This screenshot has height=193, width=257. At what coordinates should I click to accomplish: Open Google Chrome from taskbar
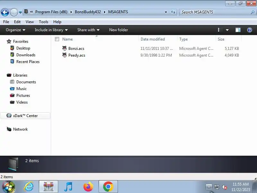[x=108, y=187]
